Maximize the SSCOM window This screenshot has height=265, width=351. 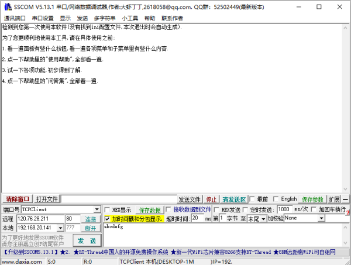319,7
